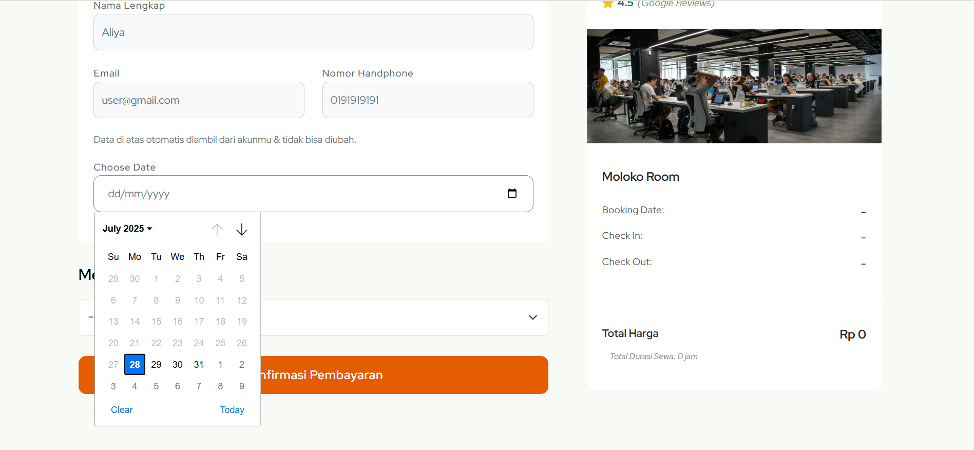Click the Moloko Room photo
The height and width of the screenshot is (450, 974).
(734, 86)
